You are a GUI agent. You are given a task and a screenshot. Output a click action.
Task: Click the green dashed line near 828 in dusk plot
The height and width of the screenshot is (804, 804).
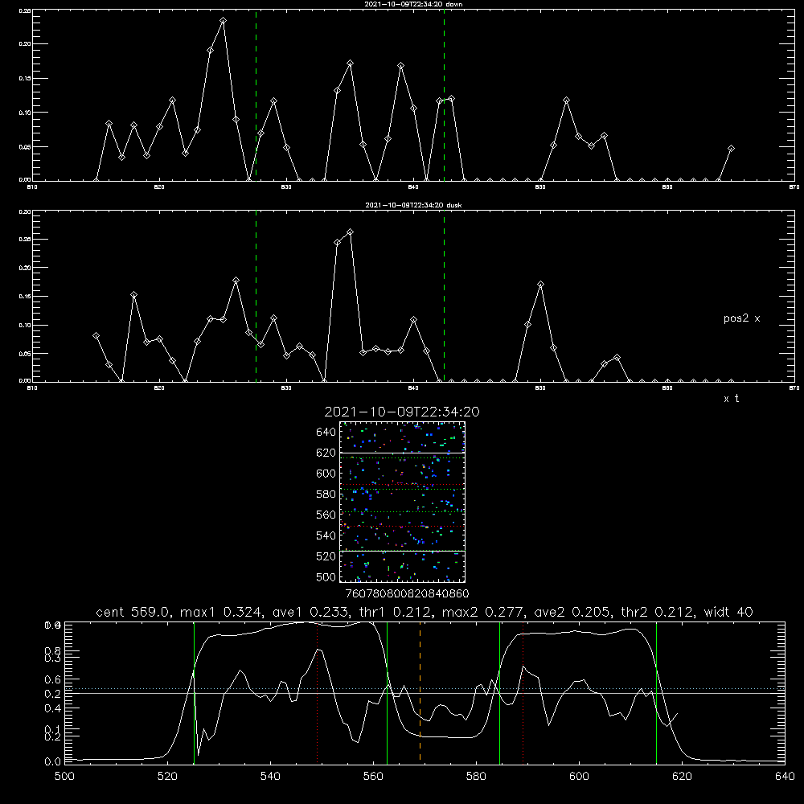tap(256, 296)
